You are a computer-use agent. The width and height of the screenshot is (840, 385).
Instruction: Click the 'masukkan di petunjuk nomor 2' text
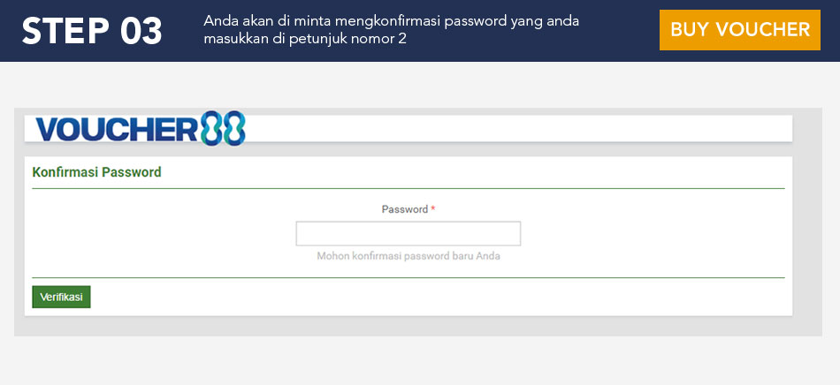(x=305, y=39)
